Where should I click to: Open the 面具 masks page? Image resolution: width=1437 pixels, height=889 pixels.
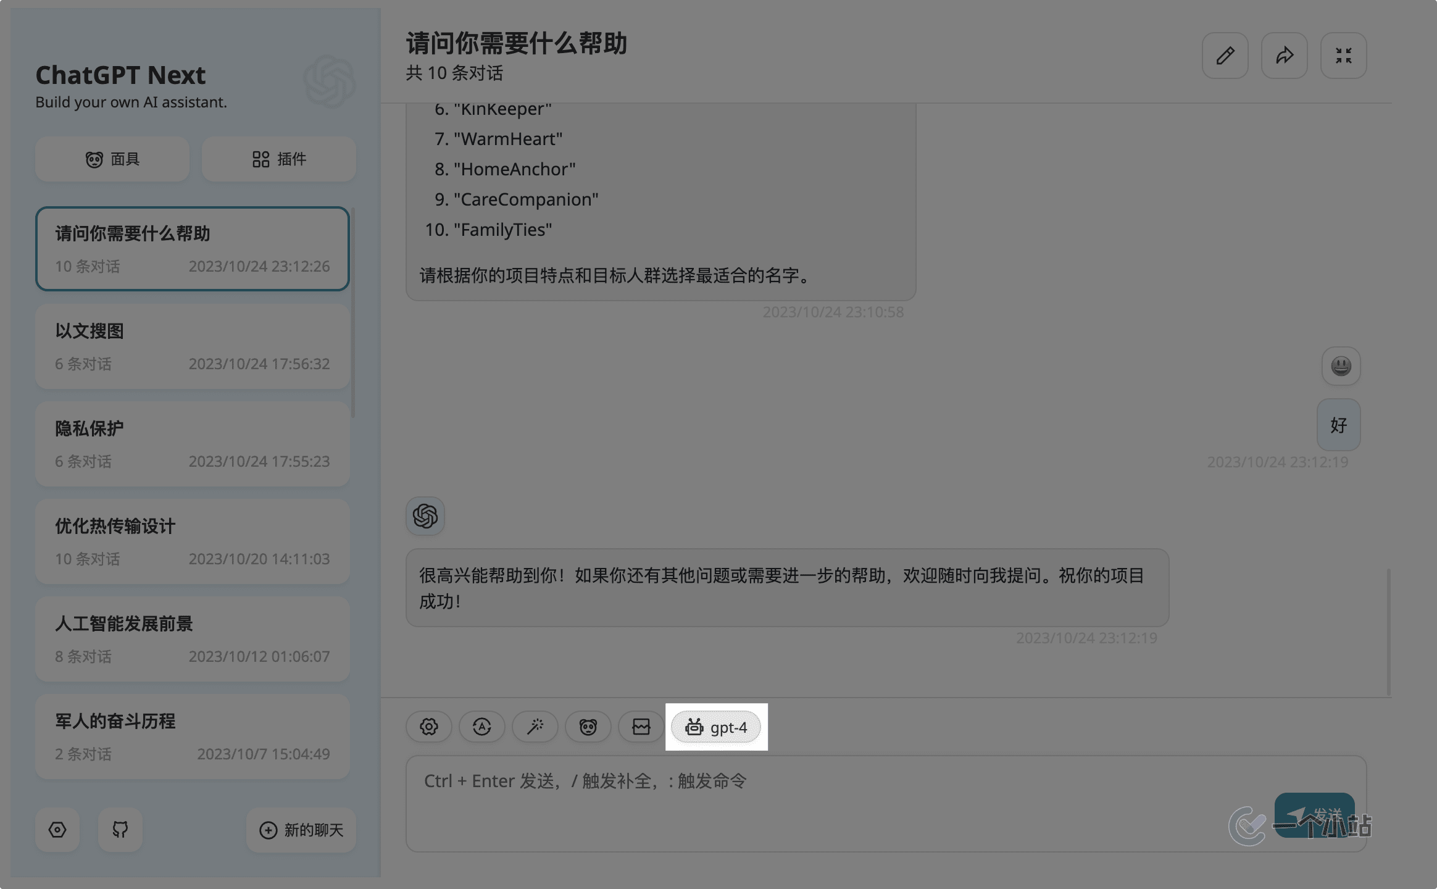coord(112,159)
